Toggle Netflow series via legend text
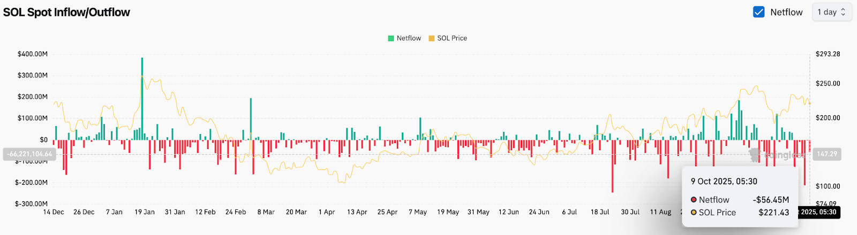Screen dimensions: 857x235 (x=409, y=38)
